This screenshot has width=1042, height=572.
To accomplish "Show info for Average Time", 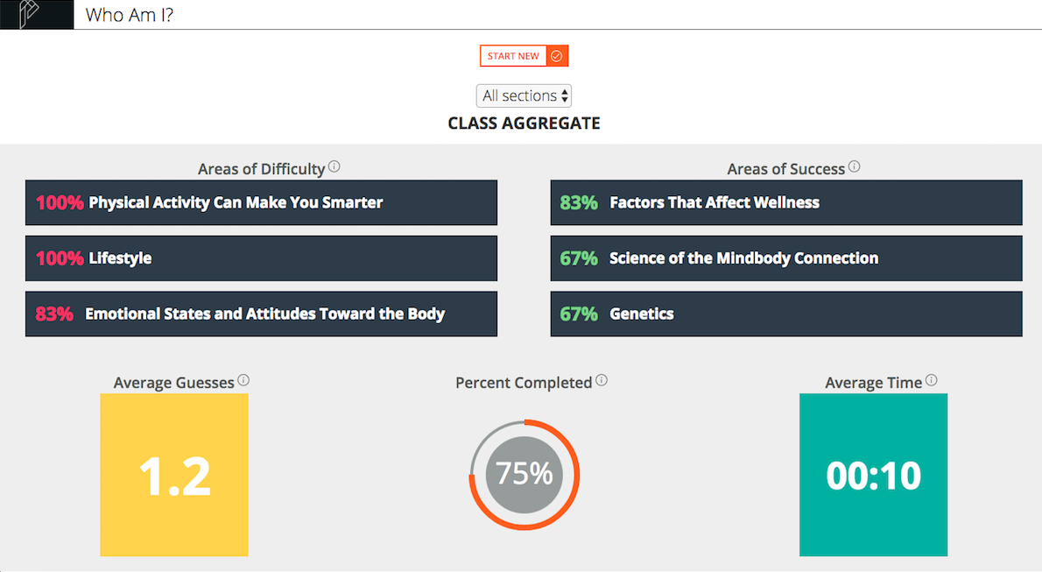I will pyautogui.click(x=931, y=380).
